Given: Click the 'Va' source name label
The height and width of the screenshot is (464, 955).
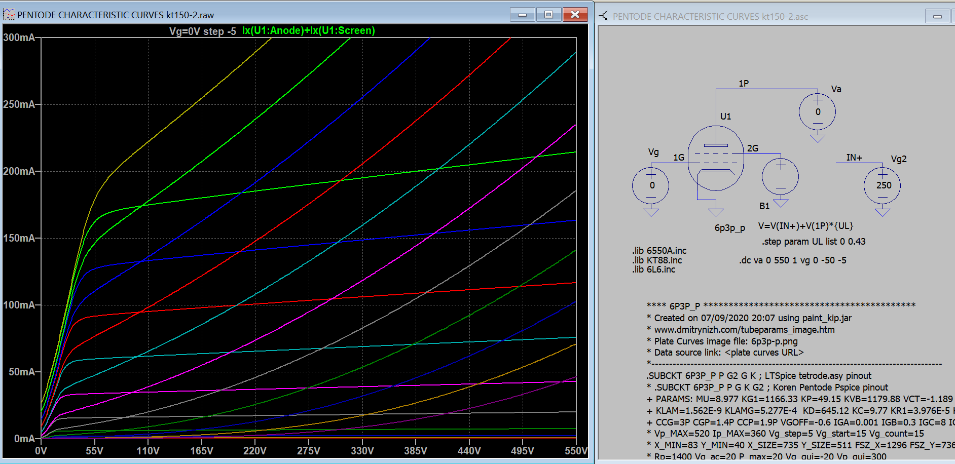Looking at the screenshot, I should pos(836,89).
